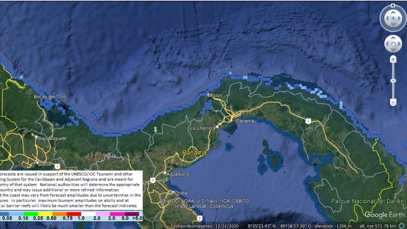This screenshot has height=229, width=407.
Task: Click the eye icon in Look joystick
Action: [393, 18]
